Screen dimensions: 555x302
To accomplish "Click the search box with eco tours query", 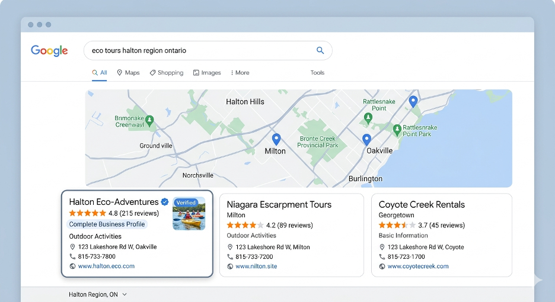I will coord(208,50).
